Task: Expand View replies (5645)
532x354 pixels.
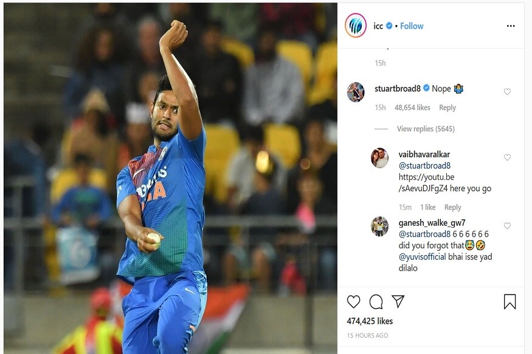Action: pyautogui.click(x=426, y=129)
